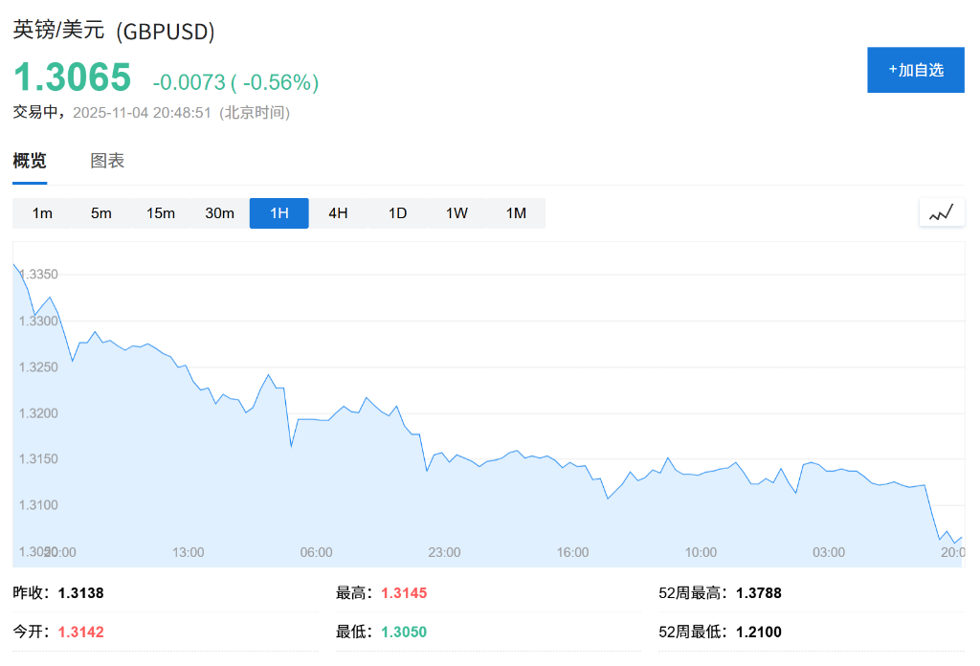Screen dimensions: 980x666
Task: Select the 15m timeframe
Action: [x=160, y=213]
